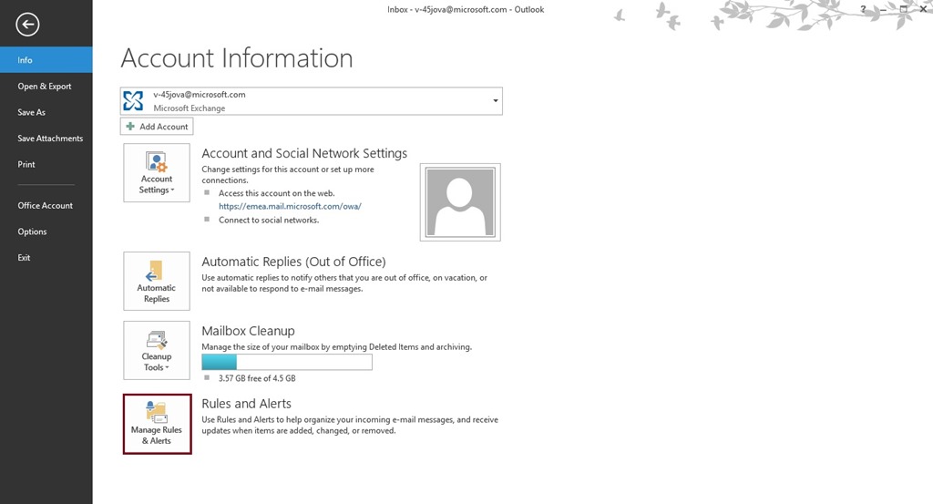Open the Open & Export menu

point(45,87)
